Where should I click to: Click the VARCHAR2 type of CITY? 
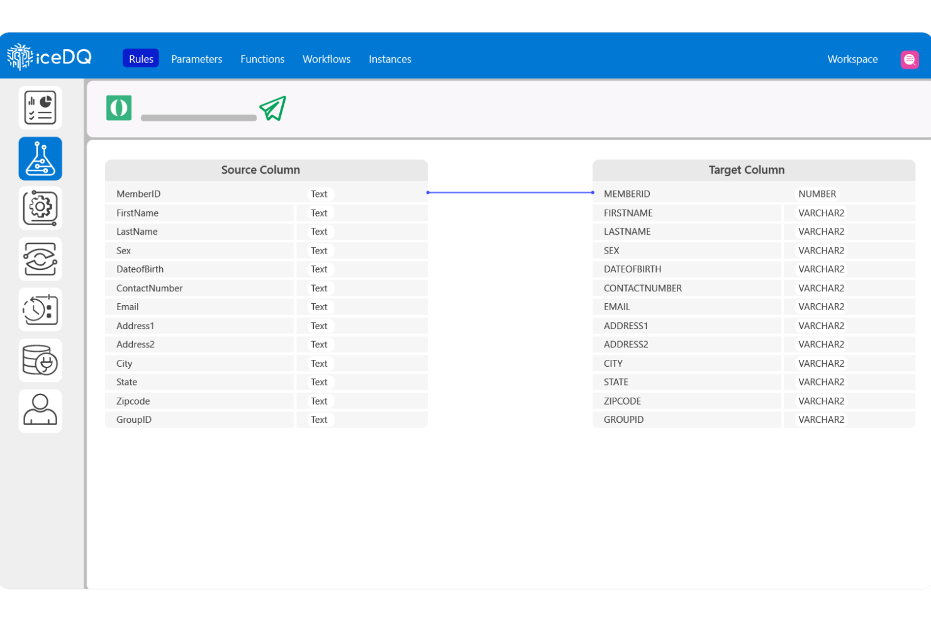821,363
